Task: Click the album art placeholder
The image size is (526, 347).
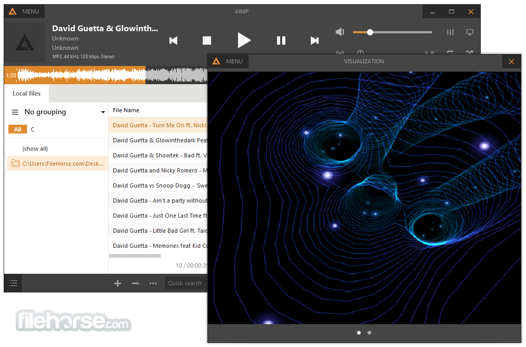Action: tap(24, 42)
